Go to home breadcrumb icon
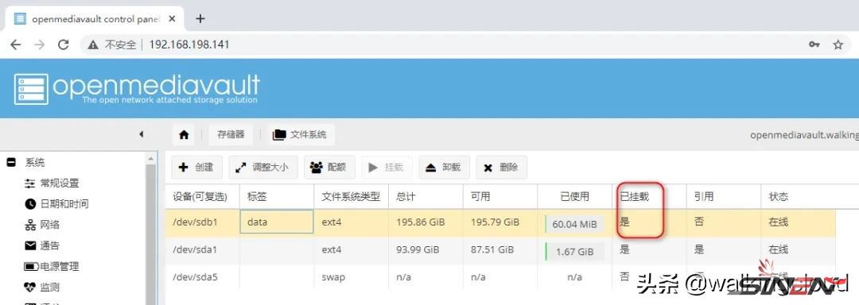Screen dimensions: 859x305 click(184, 134)
